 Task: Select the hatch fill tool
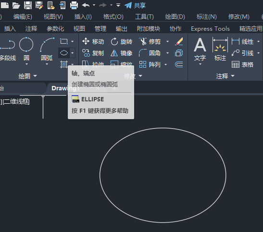point(64,64)
